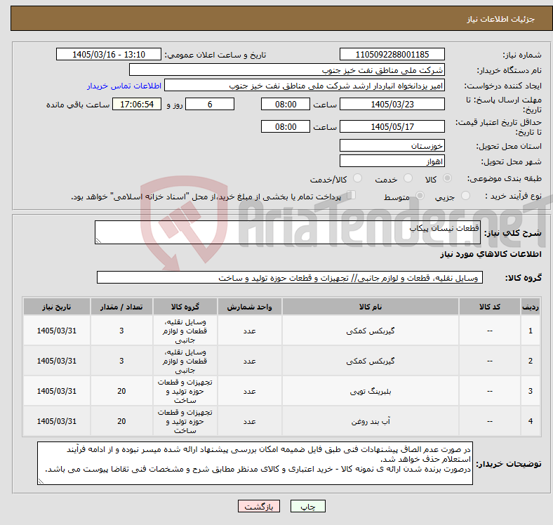This screenshot has width=553, height=525.
Task: Click the remaining time field 17:06:54
Action: [x=137, y=104]
